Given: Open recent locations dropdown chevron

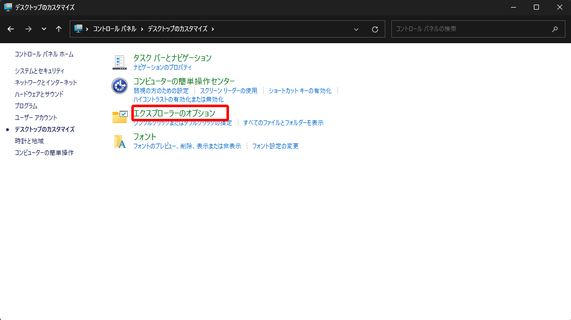Looking at the screenshot, I should [x=44, y=29].
